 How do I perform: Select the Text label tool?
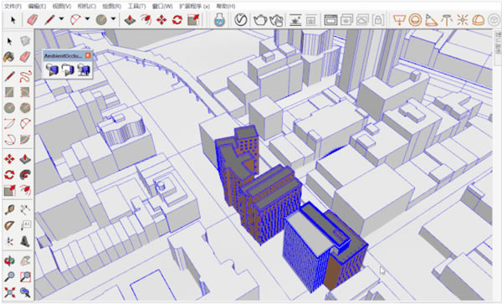[x=25, y=226]
